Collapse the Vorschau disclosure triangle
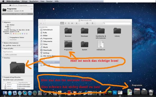The height and width of the screenshot is (97, 156). 3,58
